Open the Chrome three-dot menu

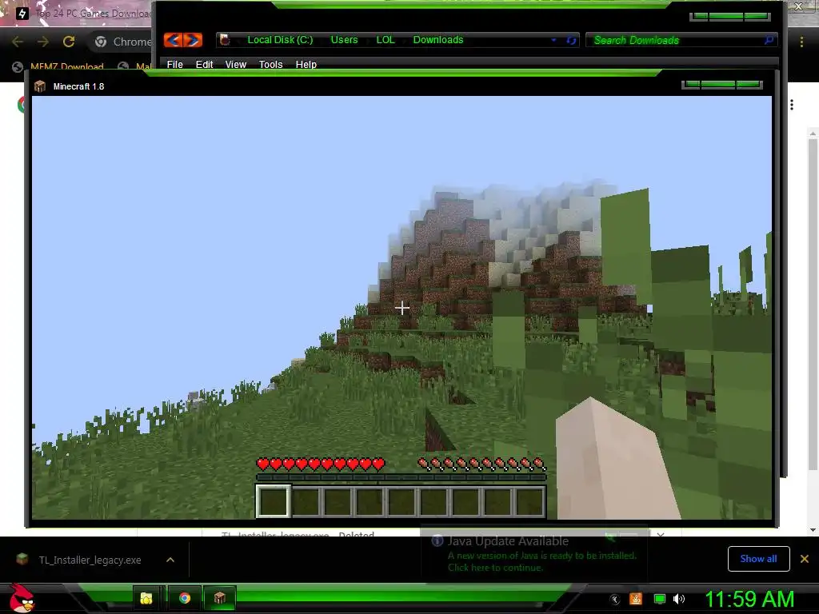[801, 42]
